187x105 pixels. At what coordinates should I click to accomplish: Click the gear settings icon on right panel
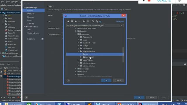click(x=185, y=64)
